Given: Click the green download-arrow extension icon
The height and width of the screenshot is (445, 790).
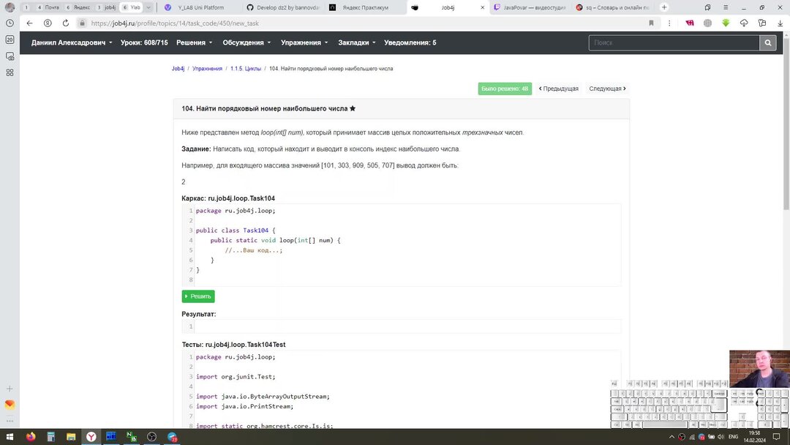Looking at the screenshot, I should click(x=726, y=23).
